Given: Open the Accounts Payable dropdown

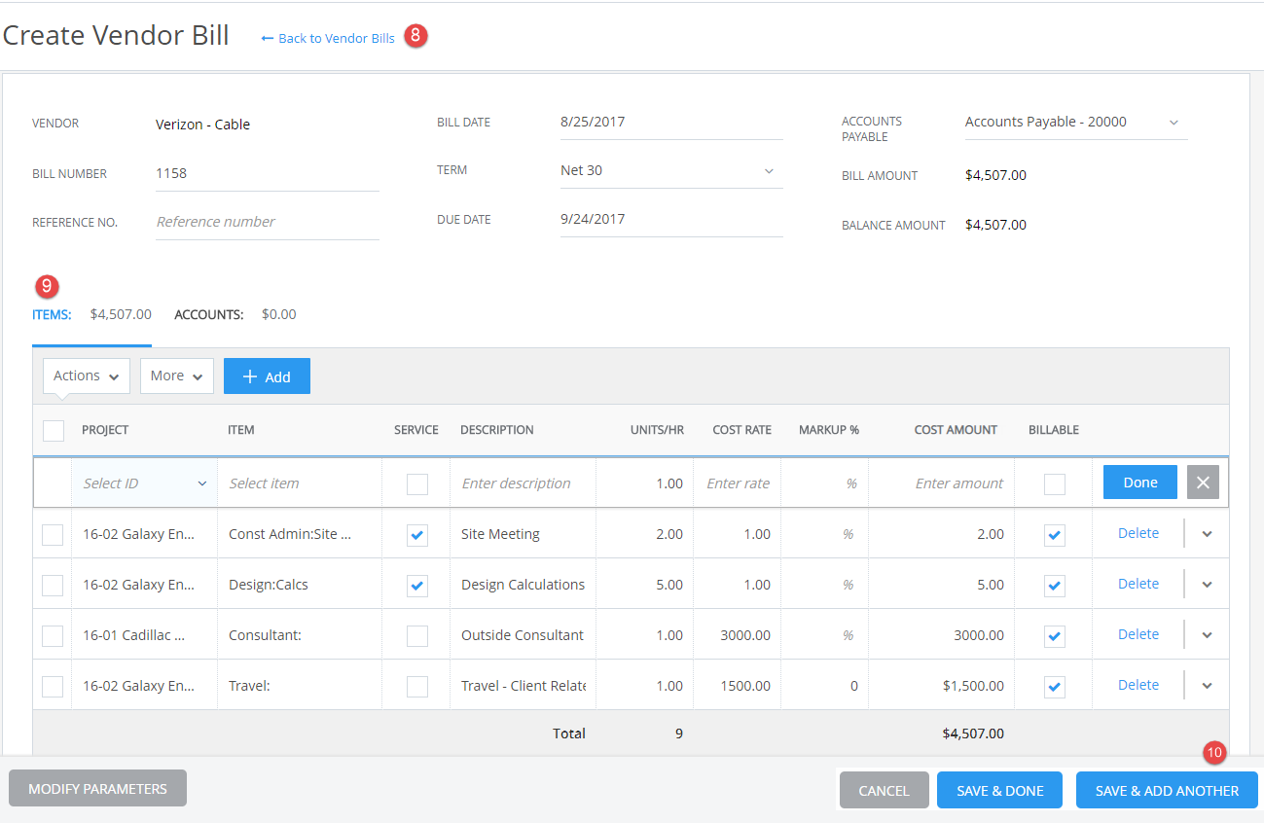Looking at the screenshot, I should click(1076, 122).
